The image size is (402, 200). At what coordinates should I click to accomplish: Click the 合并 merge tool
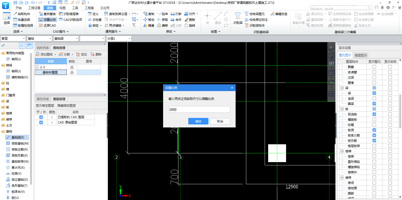(176, 20)
